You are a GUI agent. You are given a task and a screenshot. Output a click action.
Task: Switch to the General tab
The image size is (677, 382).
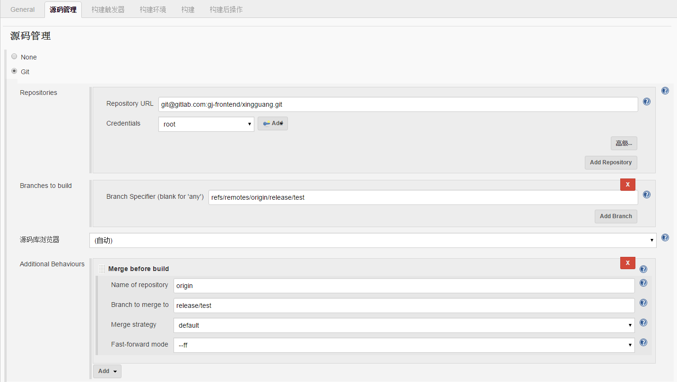(23, 9)
